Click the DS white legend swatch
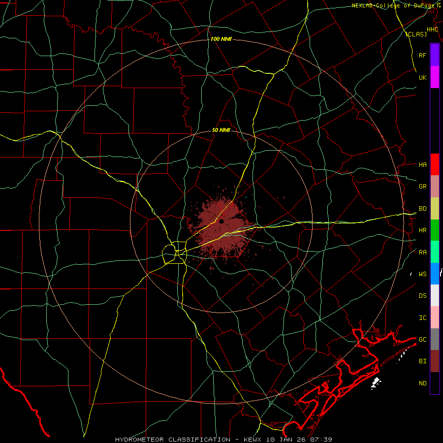The height and width of the screenshot is (443, 443). point(435,295)
